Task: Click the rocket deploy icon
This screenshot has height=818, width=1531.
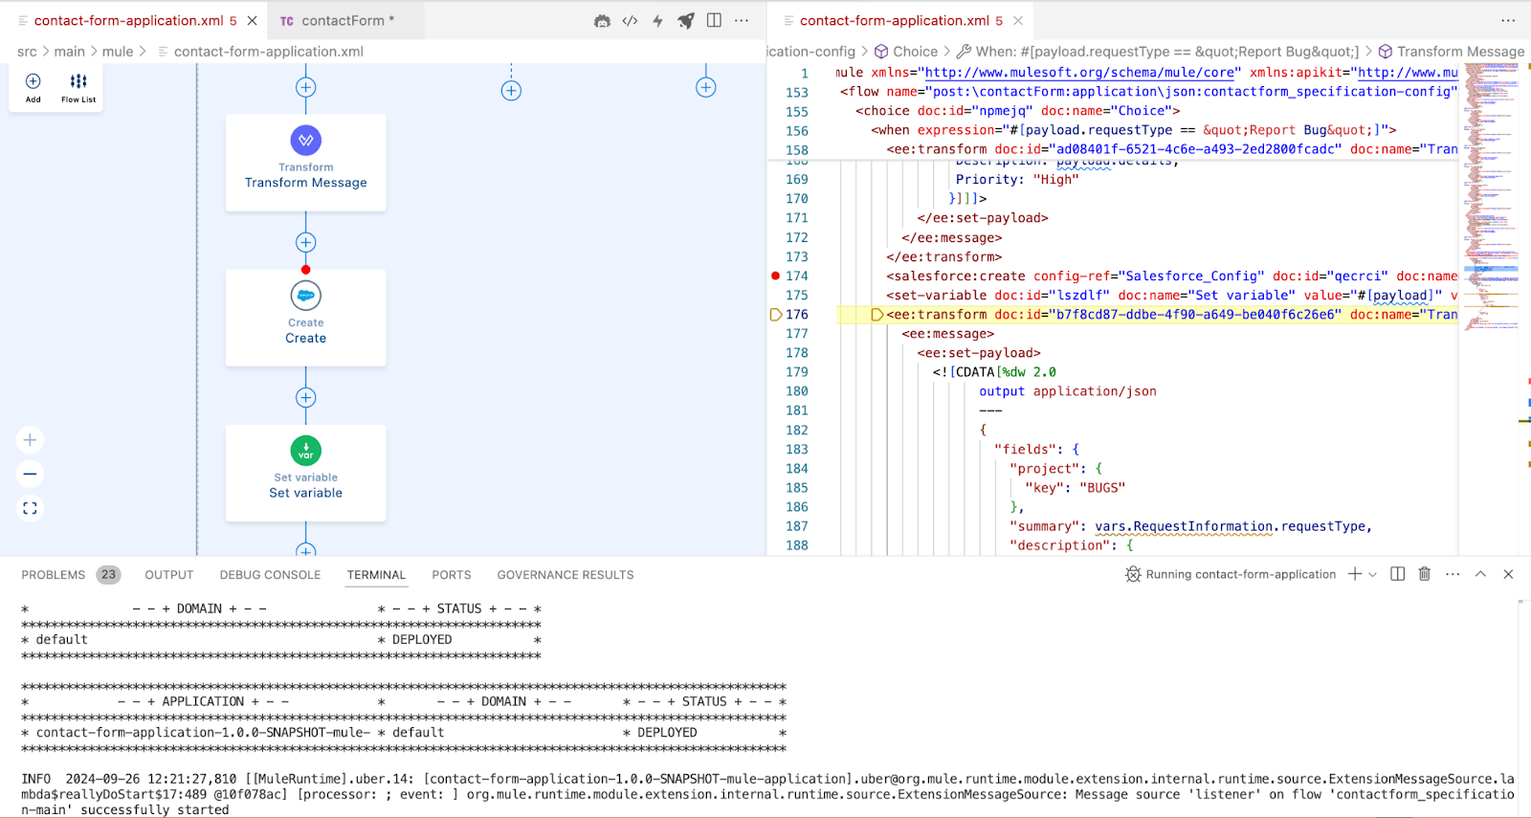Action: click(686, 21)
